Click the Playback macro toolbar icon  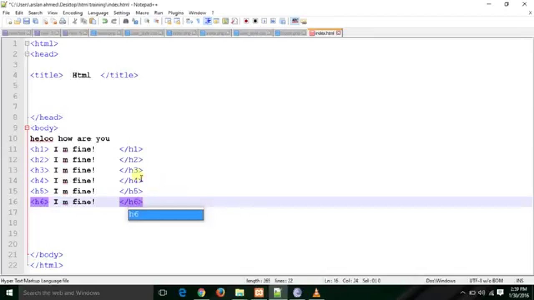(x=264, y=21)
